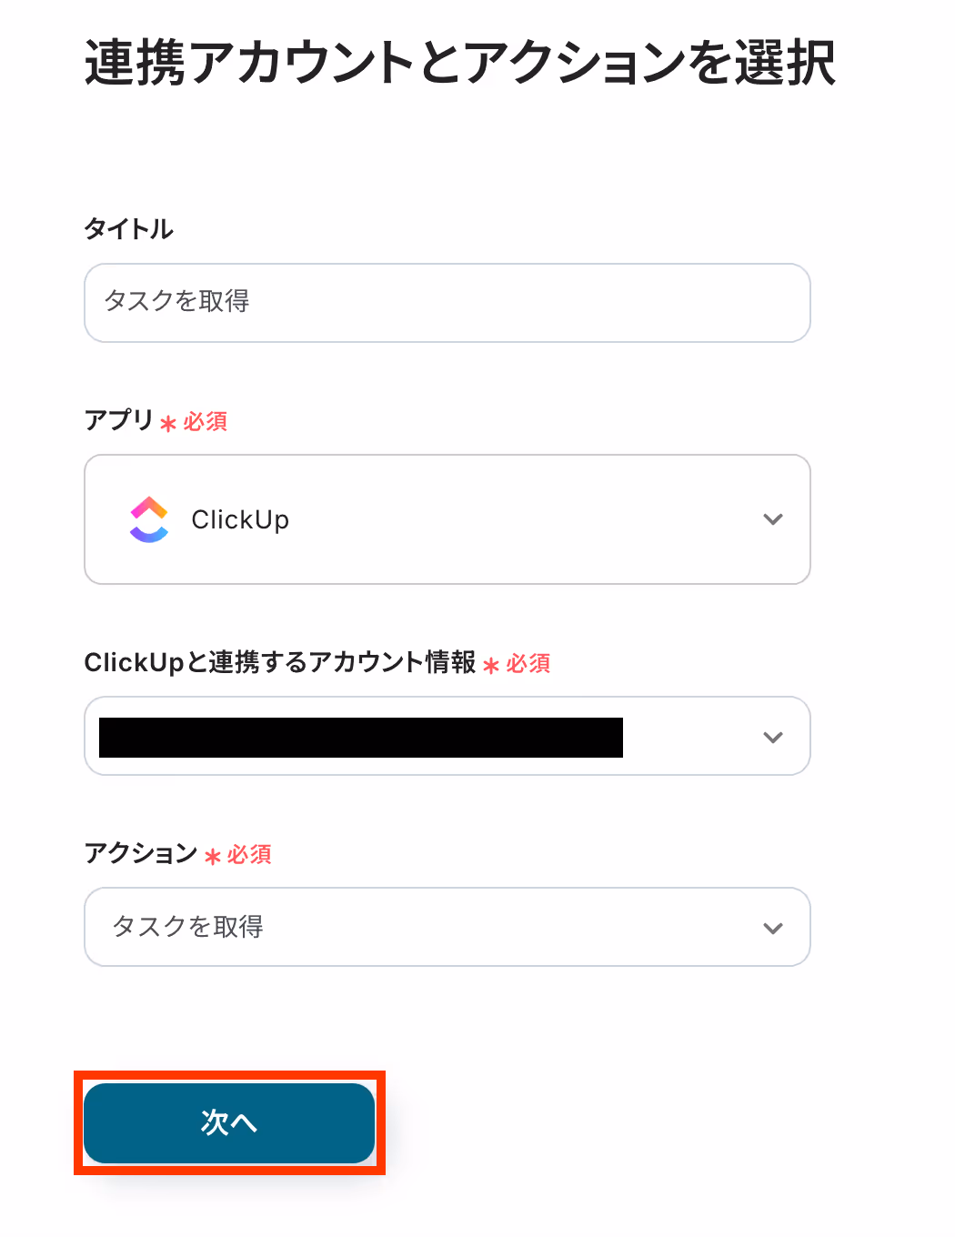Click the アクション field label
The width and height of the screenshot is (955, 1237).
[141, 853]
